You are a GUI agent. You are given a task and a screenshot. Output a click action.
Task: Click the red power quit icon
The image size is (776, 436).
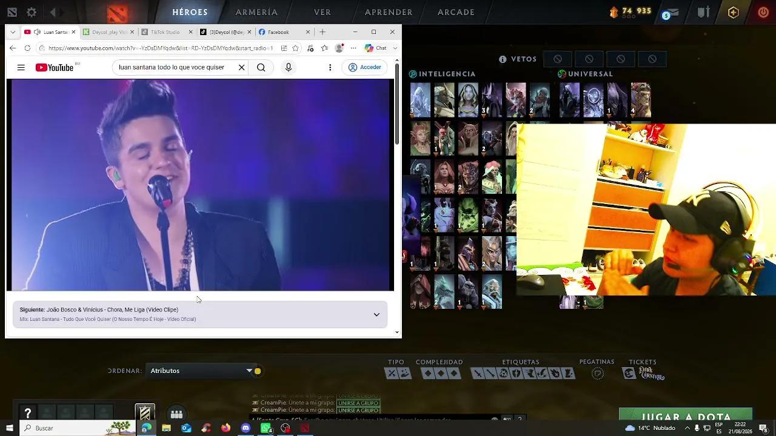pyautogui.click(x=763, y=12)
